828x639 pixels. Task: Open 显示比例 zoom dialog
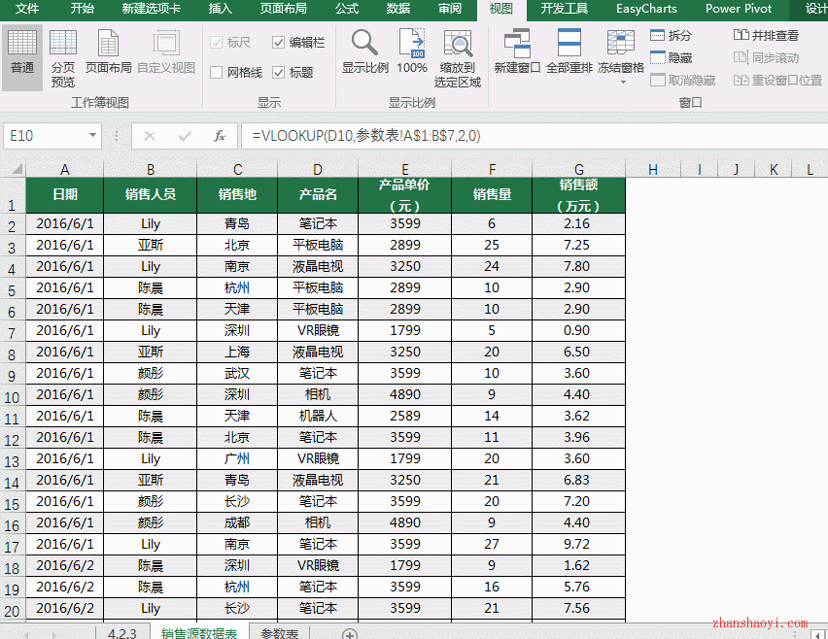point(364,51)
